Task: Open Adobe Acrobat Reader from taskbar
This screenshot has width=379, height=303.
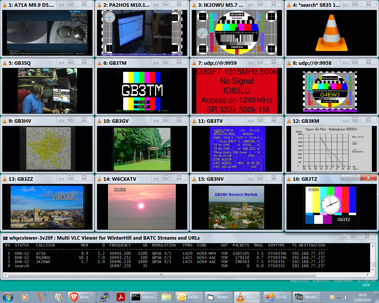Action: [x=121, y=297]
